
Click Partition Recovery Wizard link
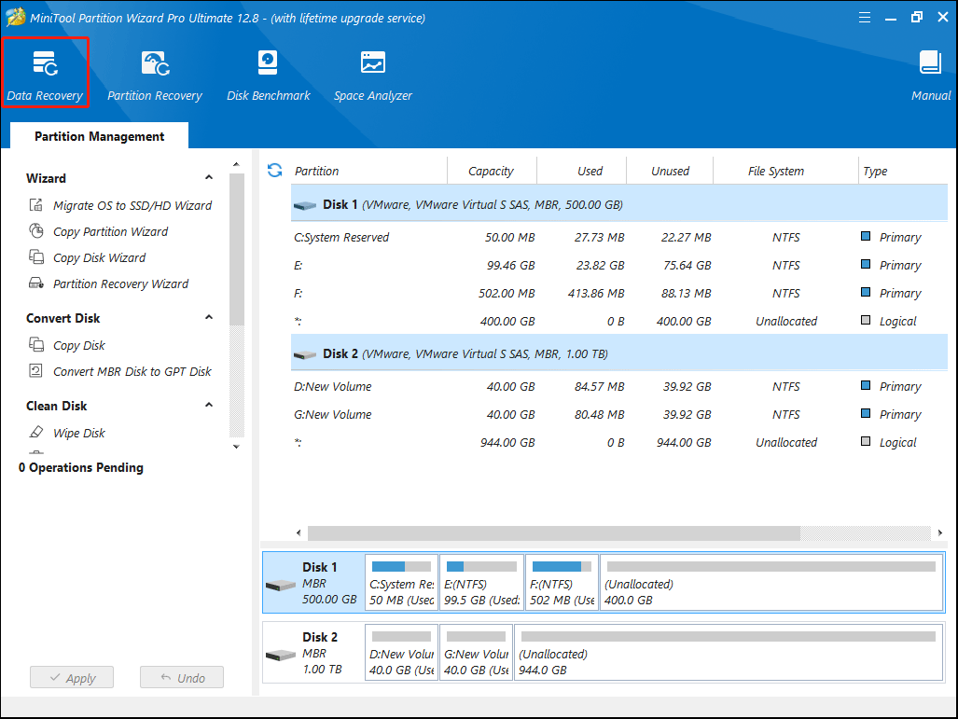[120, 284]
